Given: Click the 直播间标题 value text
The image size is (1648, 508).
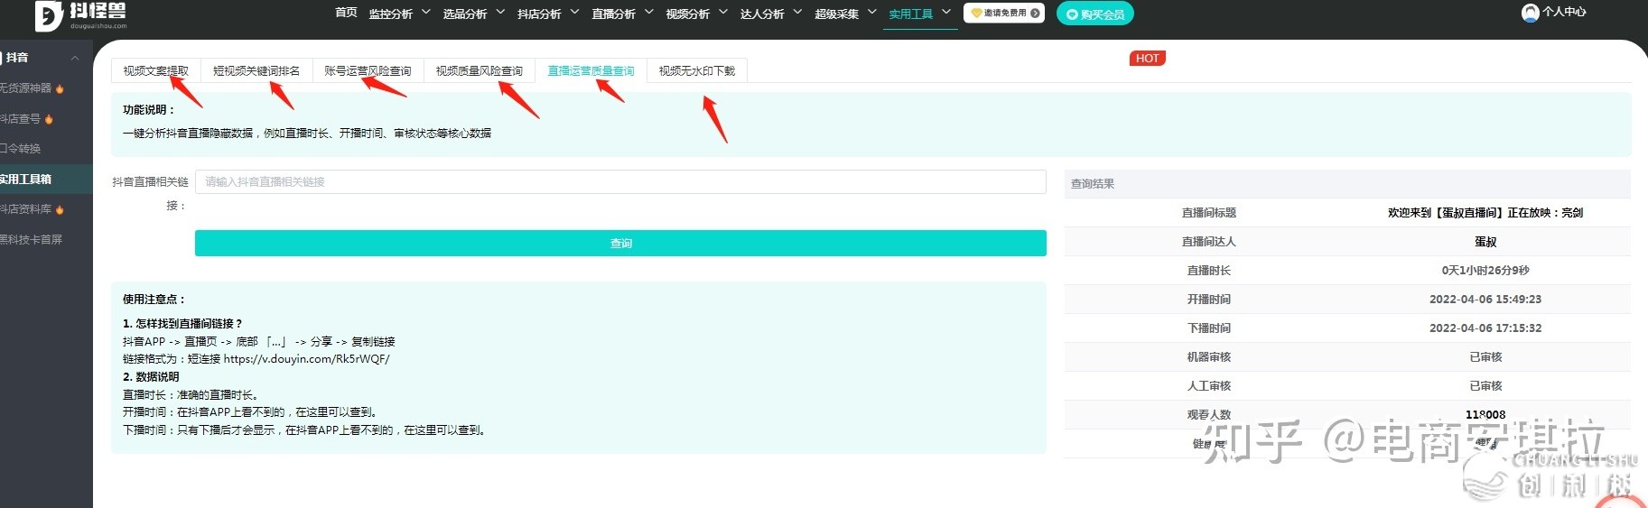Looking at the screenshot, I should 1485,213.
